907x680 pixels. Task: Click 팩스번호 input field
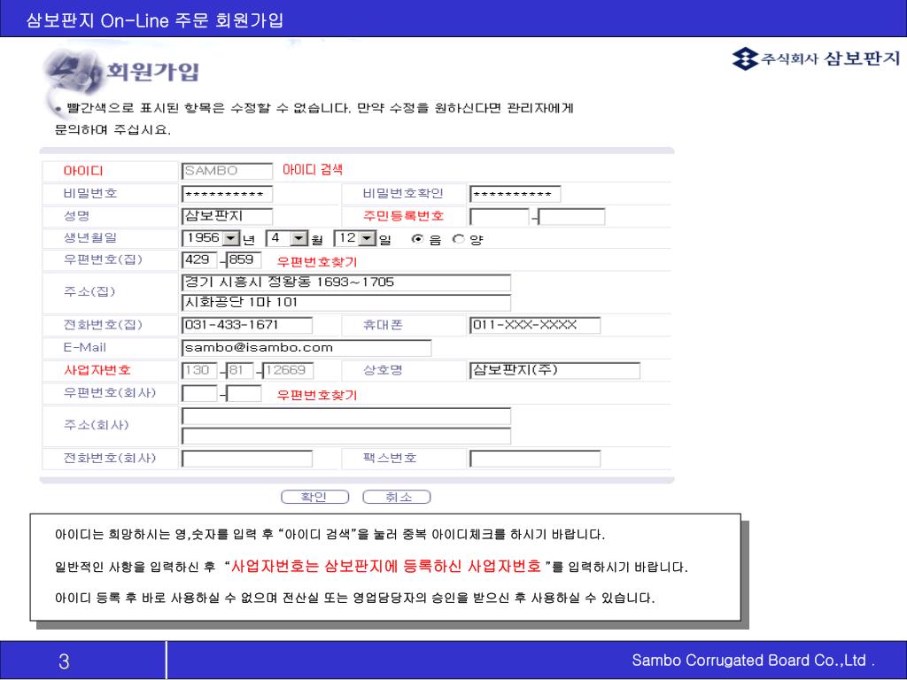pos(535,460)
